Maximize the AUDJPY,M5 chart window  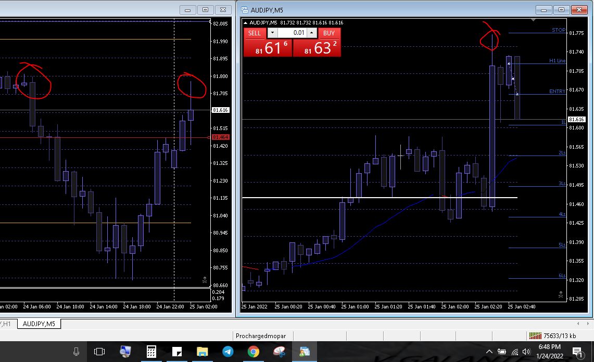coord(561,10)
